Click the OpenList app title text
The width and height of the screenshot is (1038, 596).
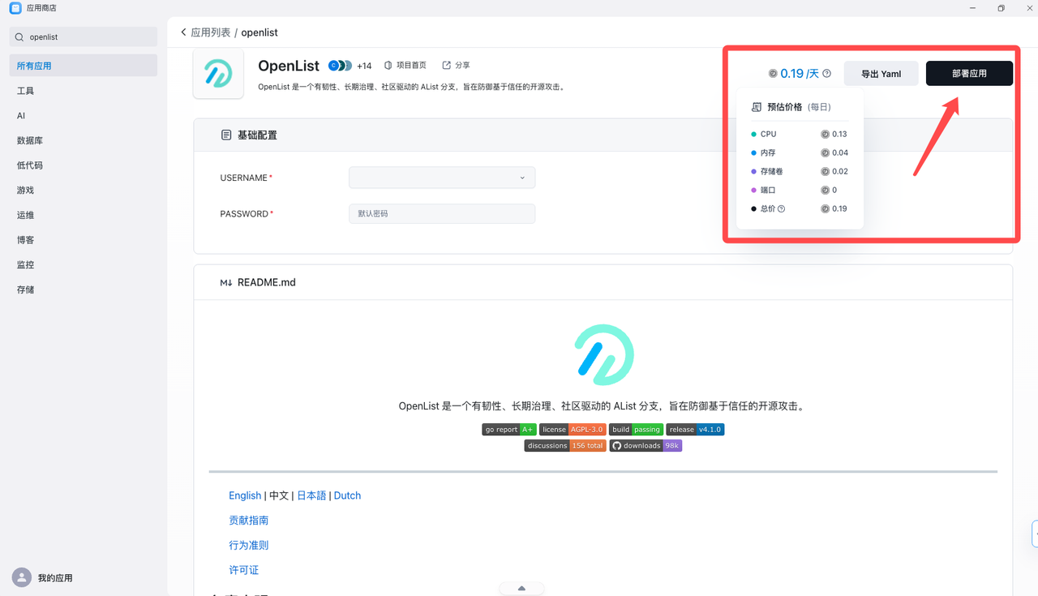(289, 66)
